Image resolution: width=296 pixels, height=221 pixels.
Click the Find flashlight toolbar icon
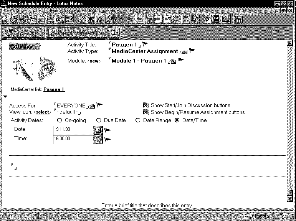[x=207, y=20]
